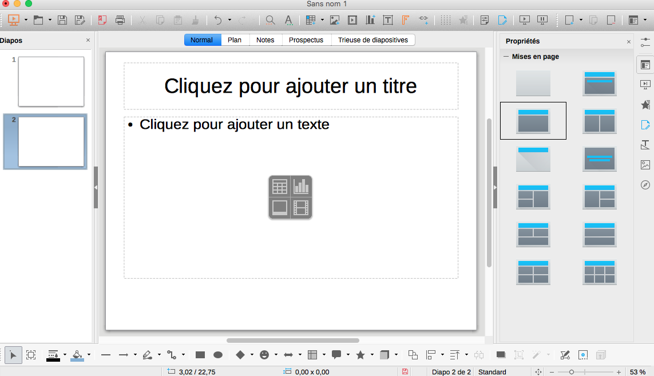Open recent documents dropdown arrow

pyautogui.click(x=50, y=19)
